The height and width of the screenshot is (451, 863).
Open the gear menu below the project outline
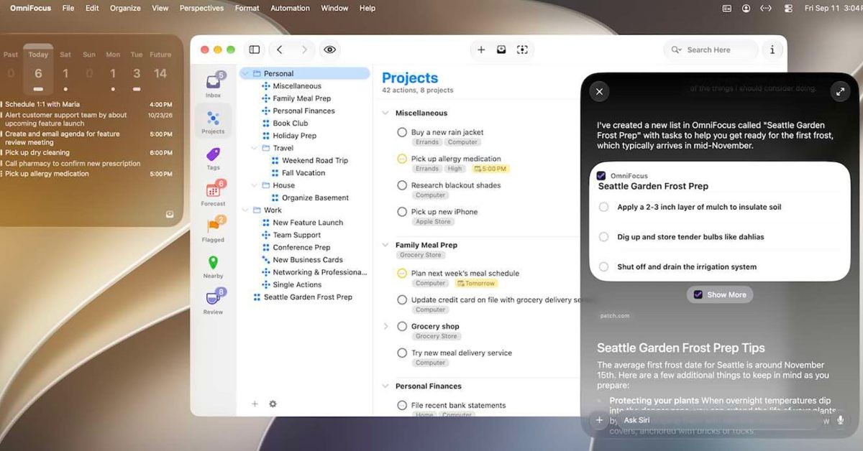pyautogui.click(x=273, y=404)
